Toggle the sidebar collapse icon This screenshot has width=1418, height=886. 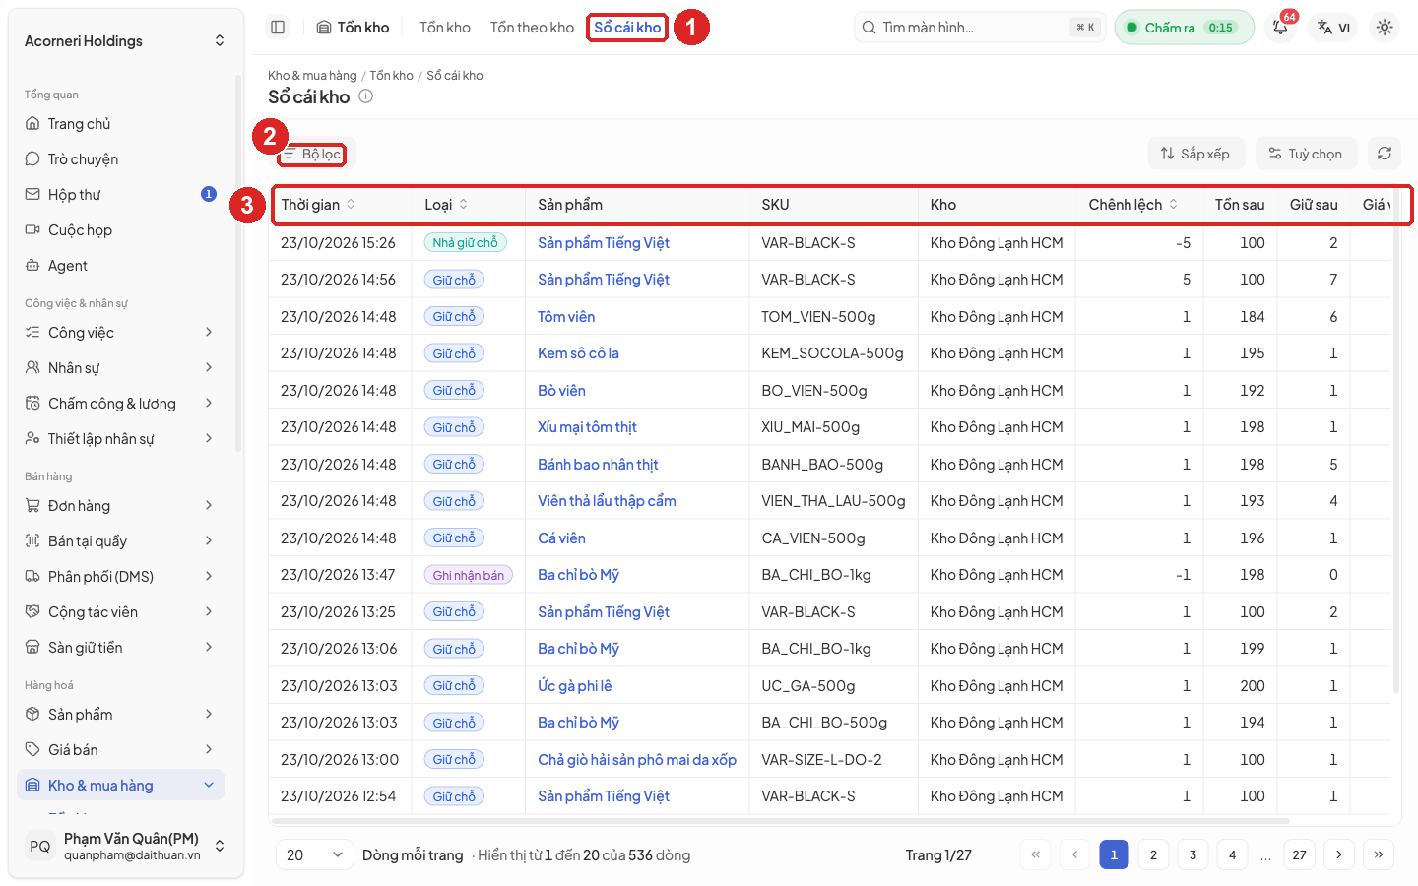pos(278,28)
